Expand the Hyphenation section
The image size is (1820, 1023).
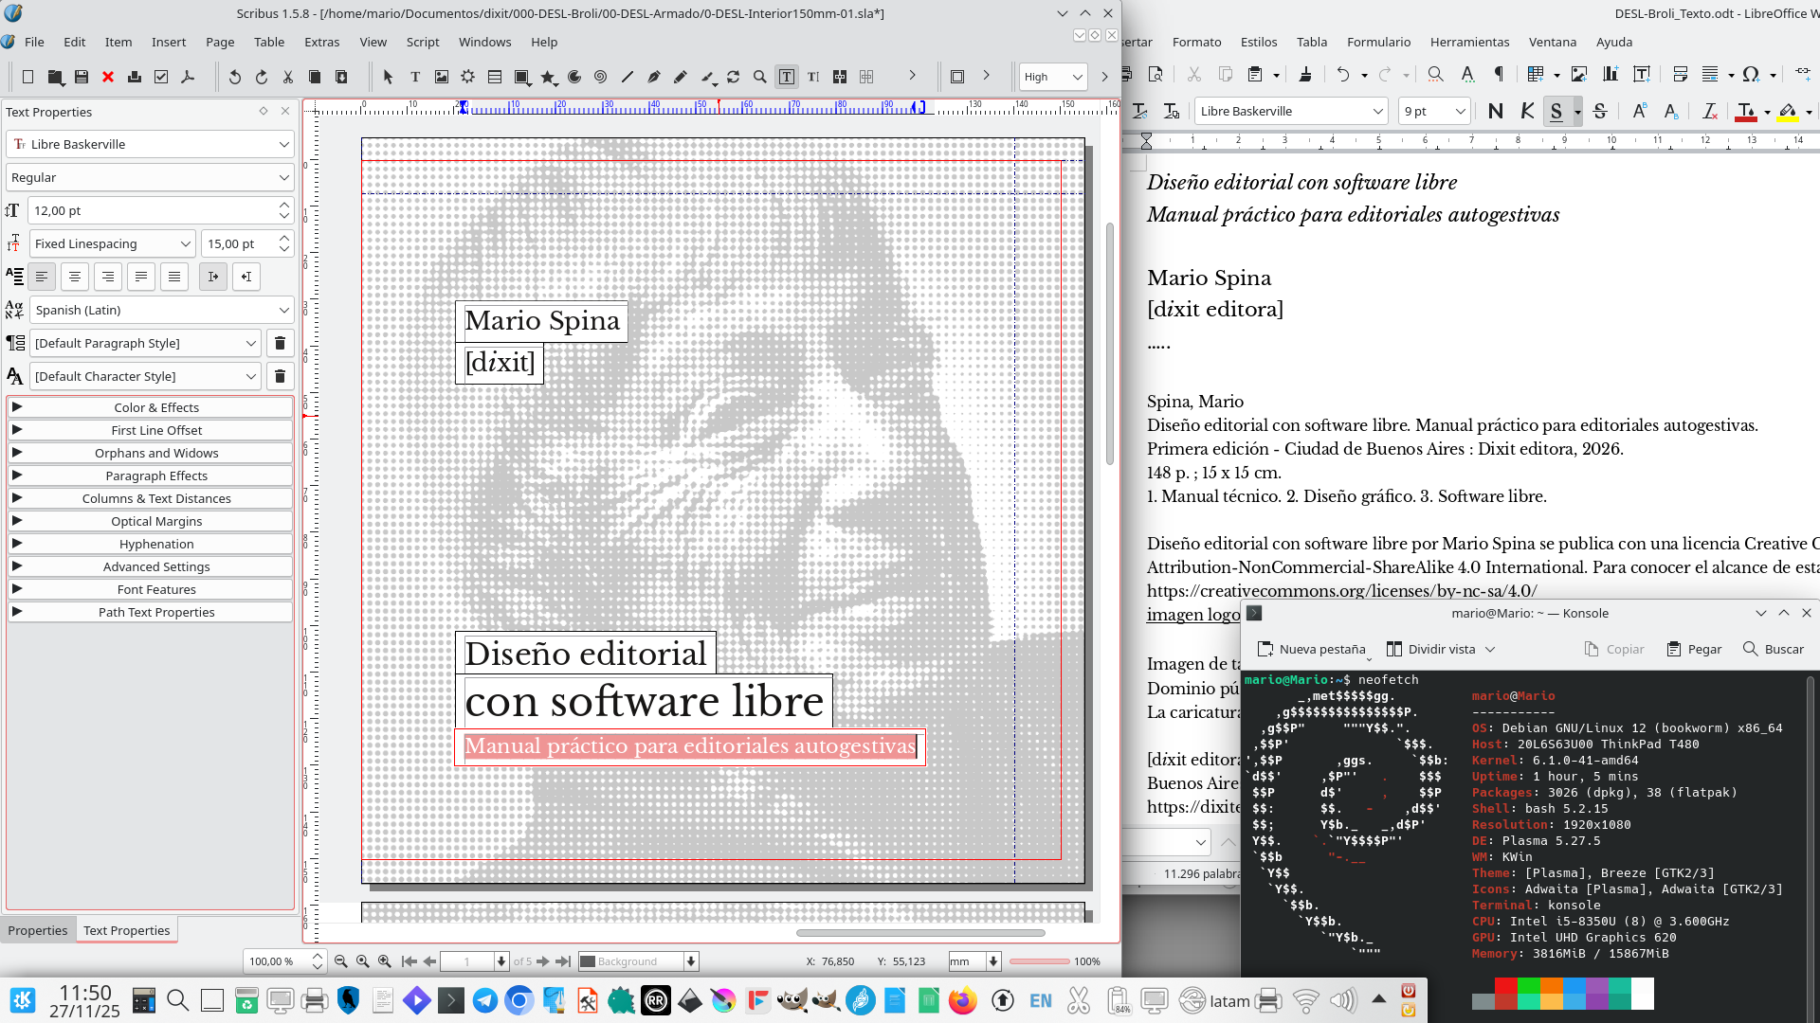pos(156,544)
